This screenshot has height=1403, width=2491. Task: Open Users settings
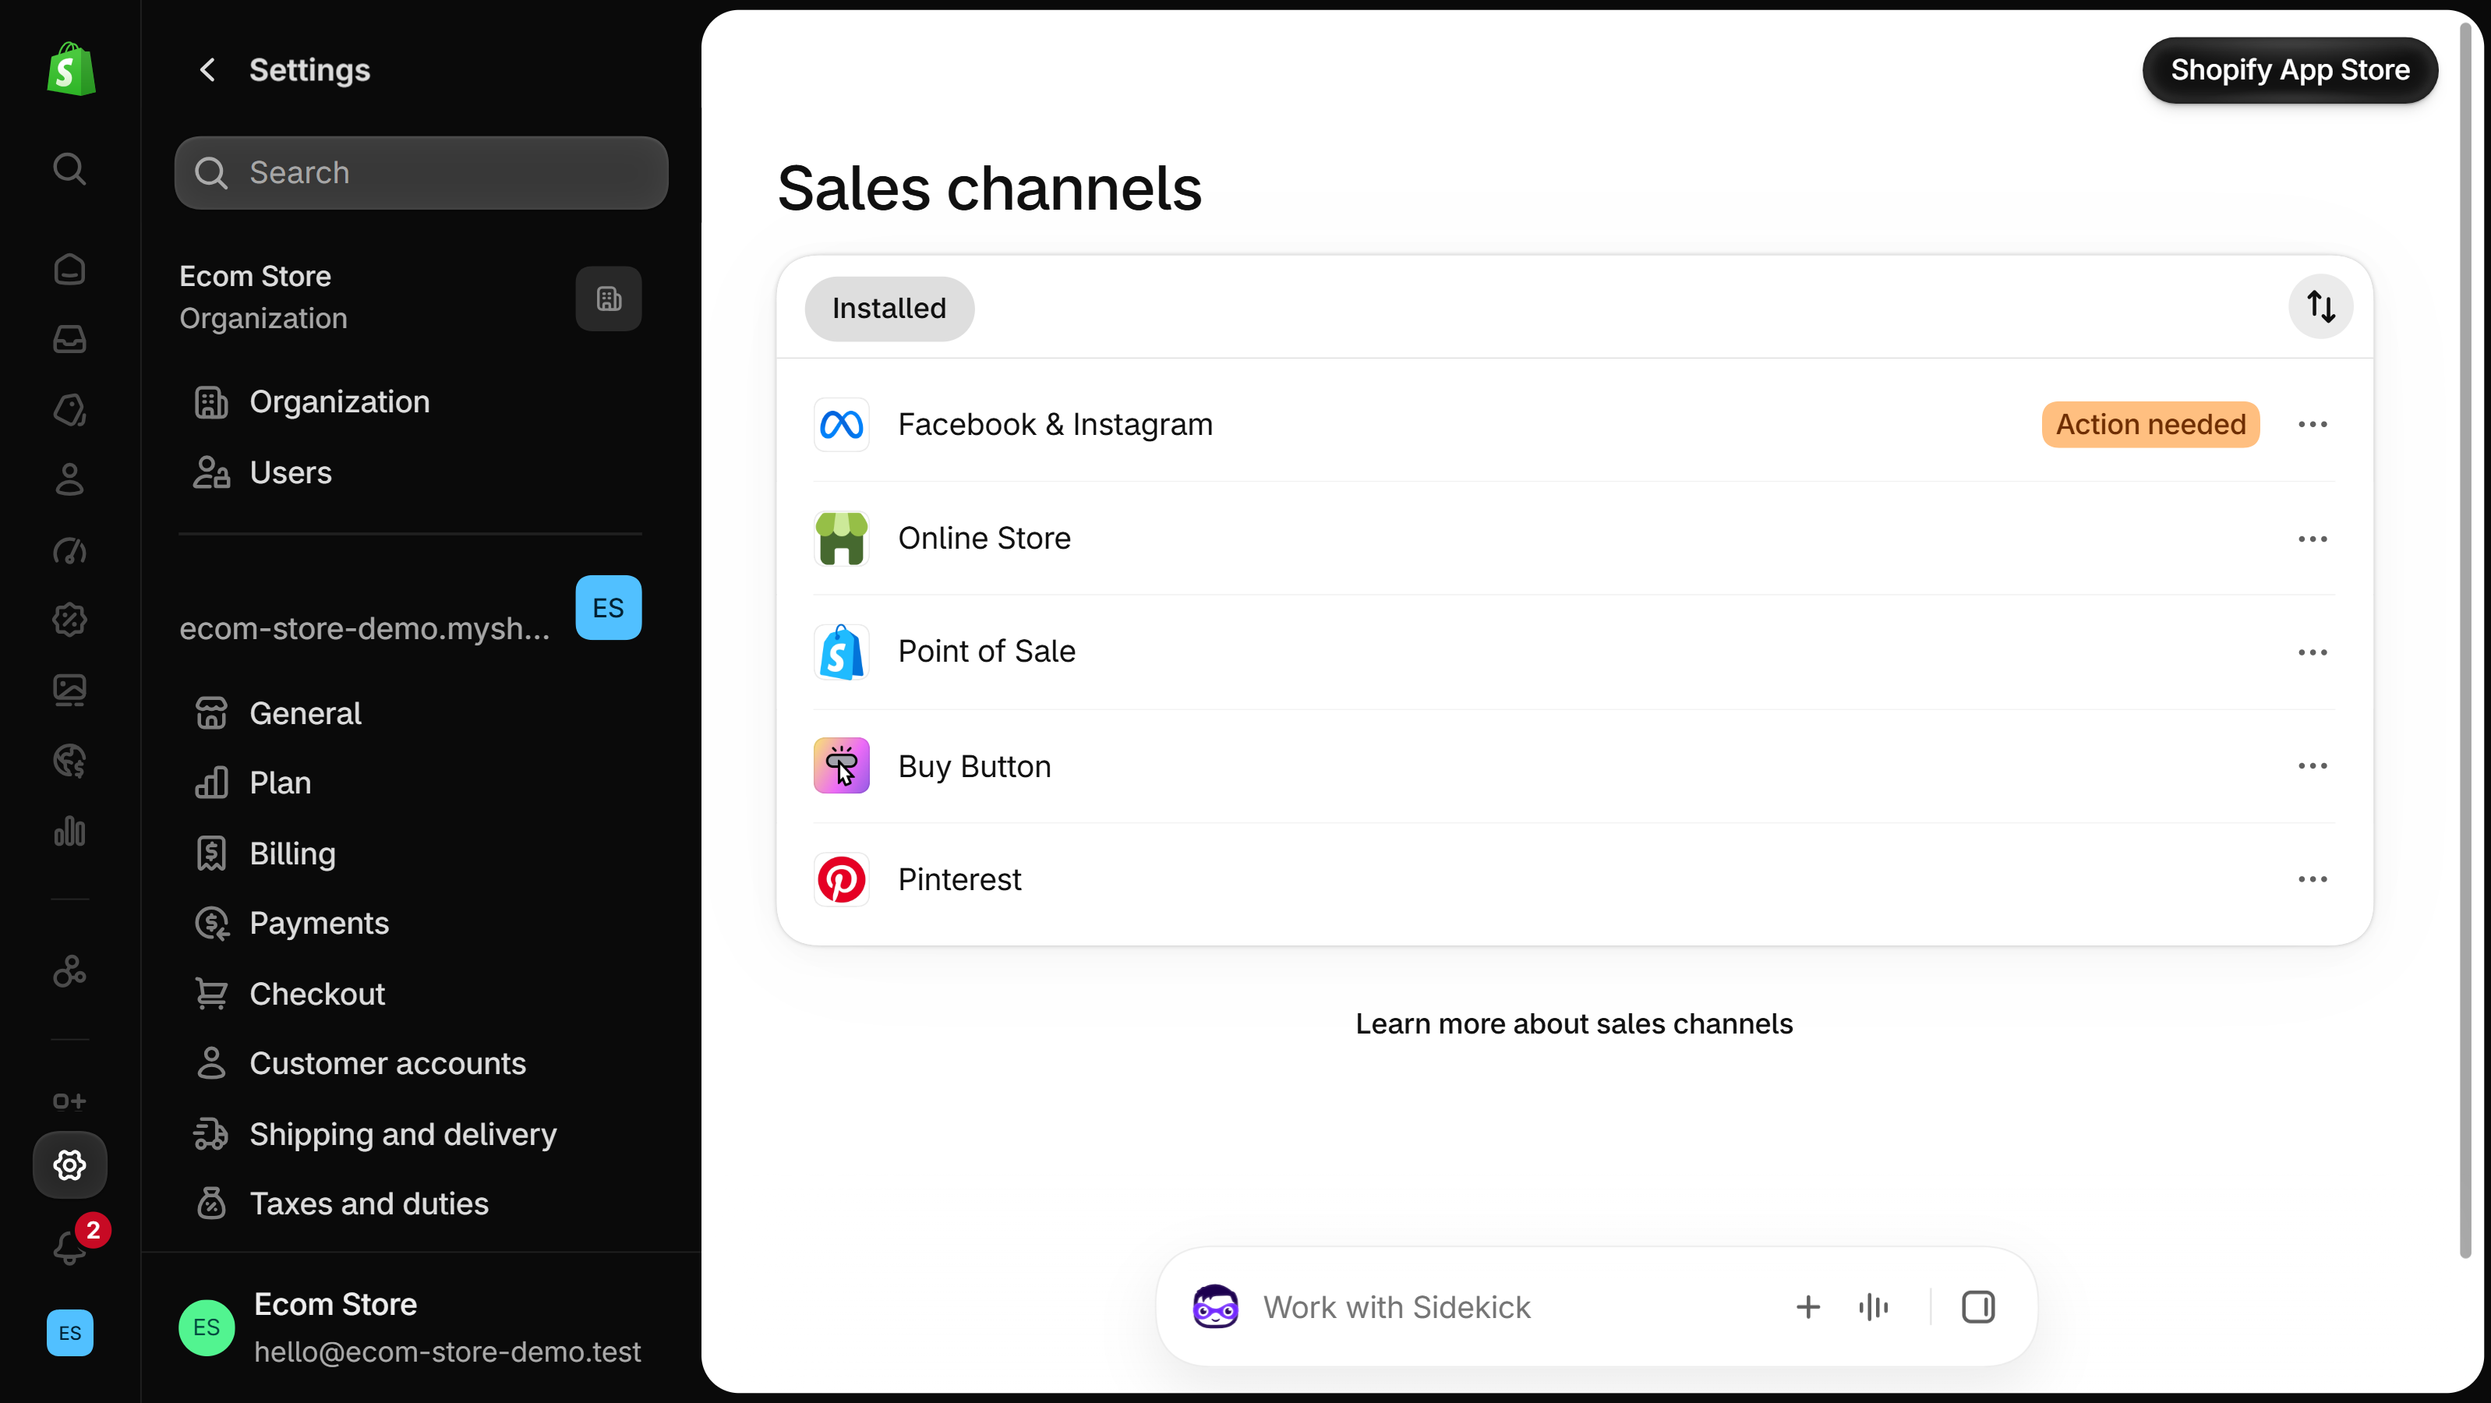tap(411, 472)
